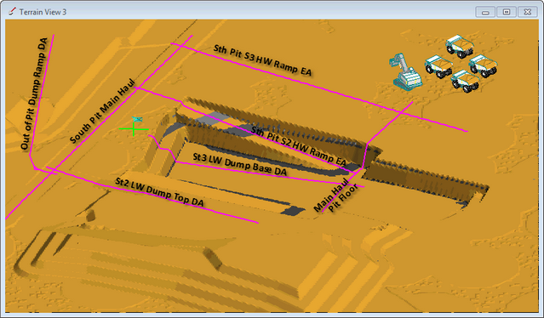The image size is (544, 318).
Task: Select the Sth Pit S3 HW Ramp EA label
Action: (x=262, y=60)
